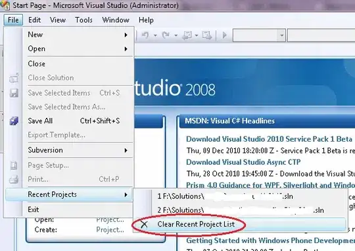Click Project link next to Open
Image resolution: width=355 pixels, height=251 pixels.
[x=110, y=219]
